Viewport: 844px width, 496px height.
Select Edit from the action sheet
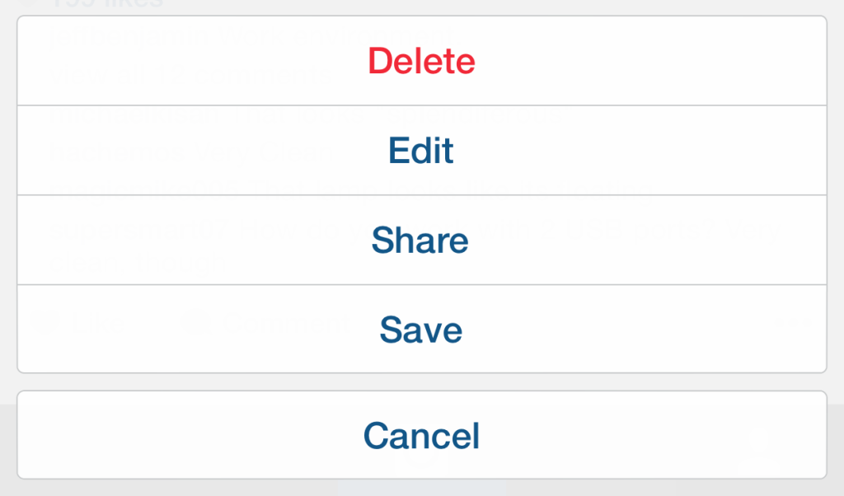click(421, 150)
